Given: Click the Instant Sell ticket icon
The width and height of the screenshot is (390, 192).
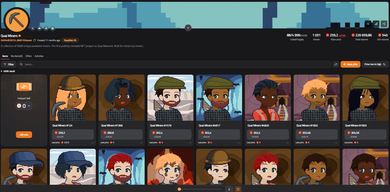Looking at the screenshot, I should pos(24,87).
